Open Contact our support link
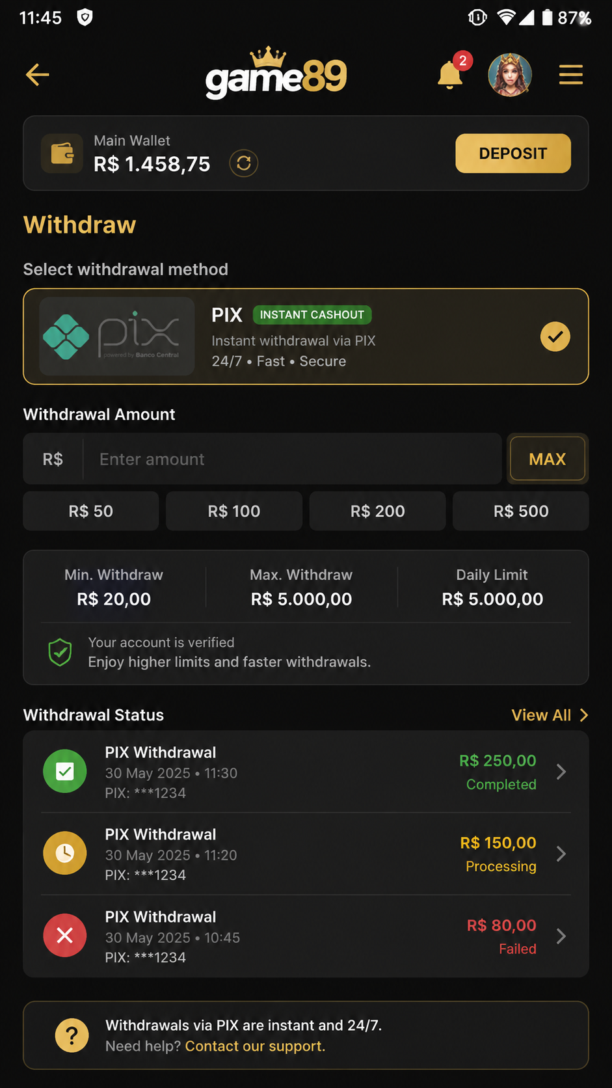The width and height of the screenshot is (612, 1088). tap(255, 1046)
